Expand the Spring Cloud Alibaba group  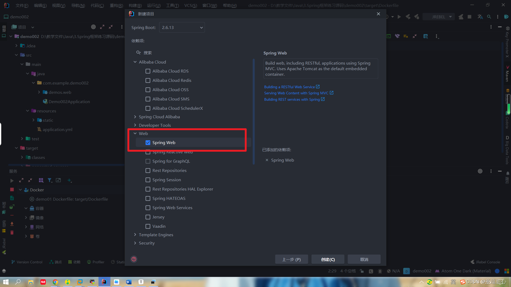pyautogui.click(x=135, y=117)
